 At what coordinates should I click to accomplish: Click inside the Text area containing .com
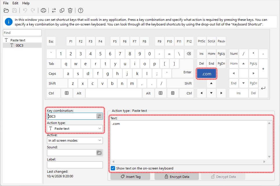click(189, 140)
